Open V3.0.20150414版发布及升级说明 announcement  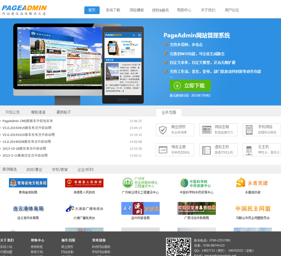pyautogui.click(x=27, y=128)
